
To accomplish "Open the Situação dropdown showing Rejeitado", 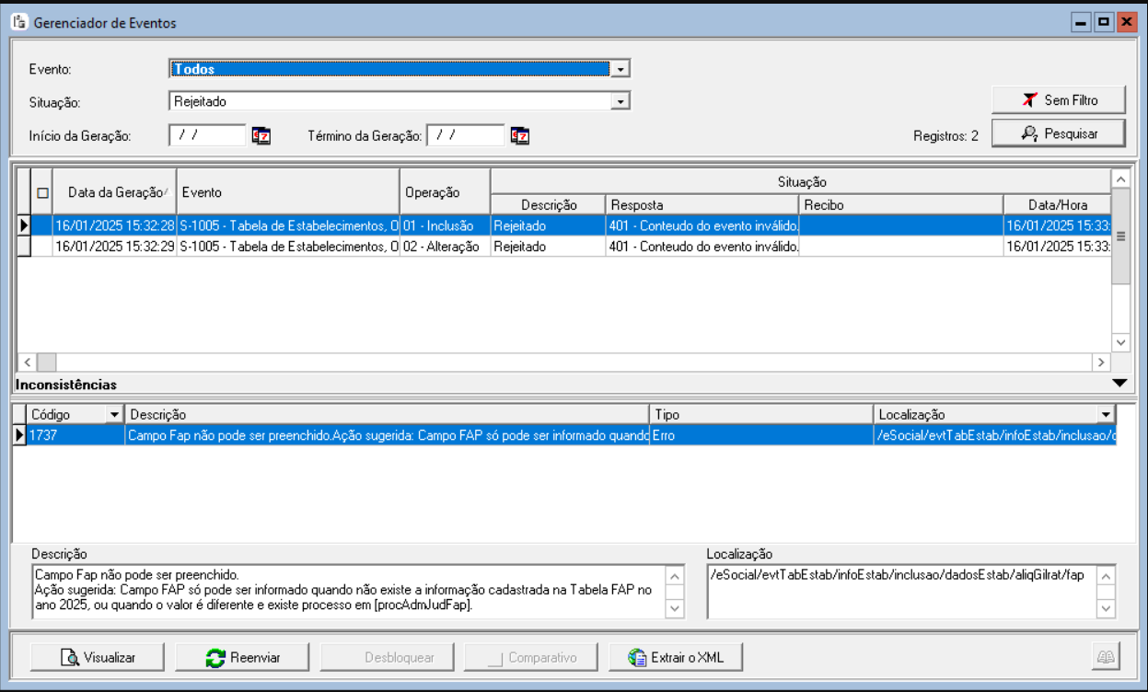I will tap(620, 101).
